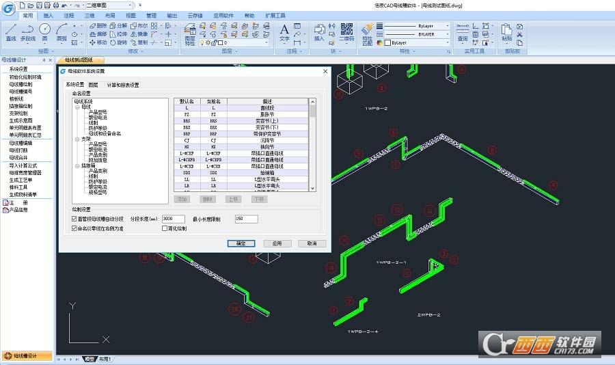Click the color wheel icon in 特性 panel
The width and height of the screenshot is (615, 365).
[379, 43]
